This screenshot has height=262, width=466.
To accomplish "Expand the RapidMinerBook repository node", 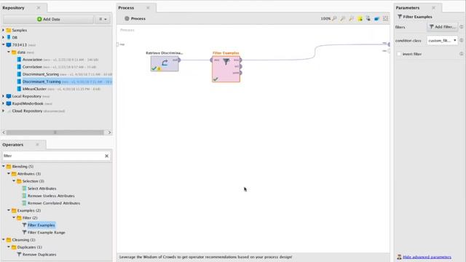I will [x=3, y=103].
